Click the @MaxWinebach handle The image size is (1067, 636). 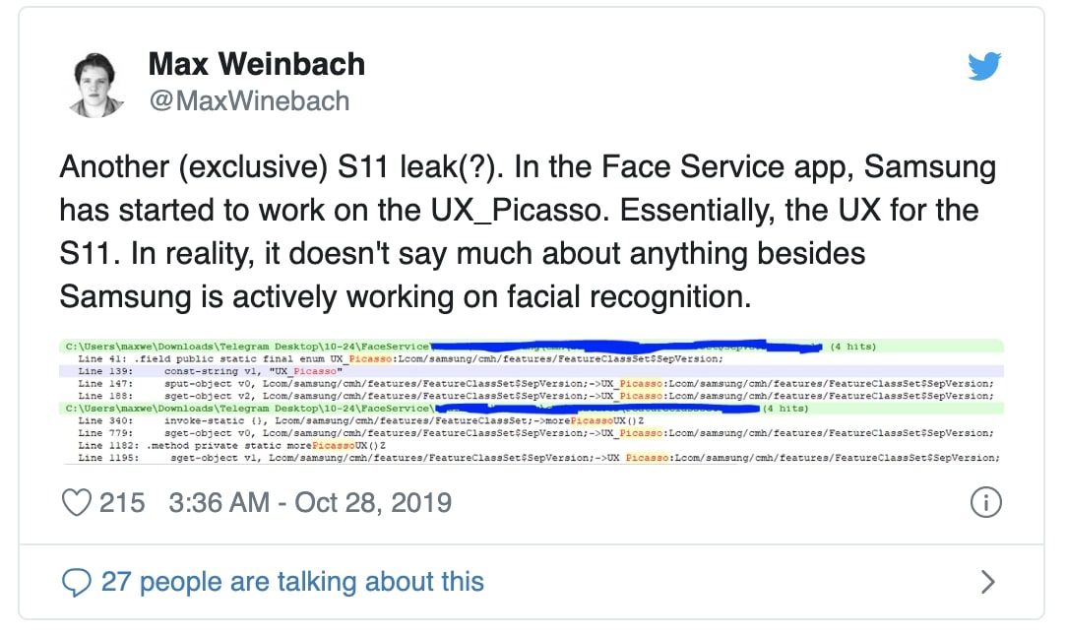(x=248, y=100)
